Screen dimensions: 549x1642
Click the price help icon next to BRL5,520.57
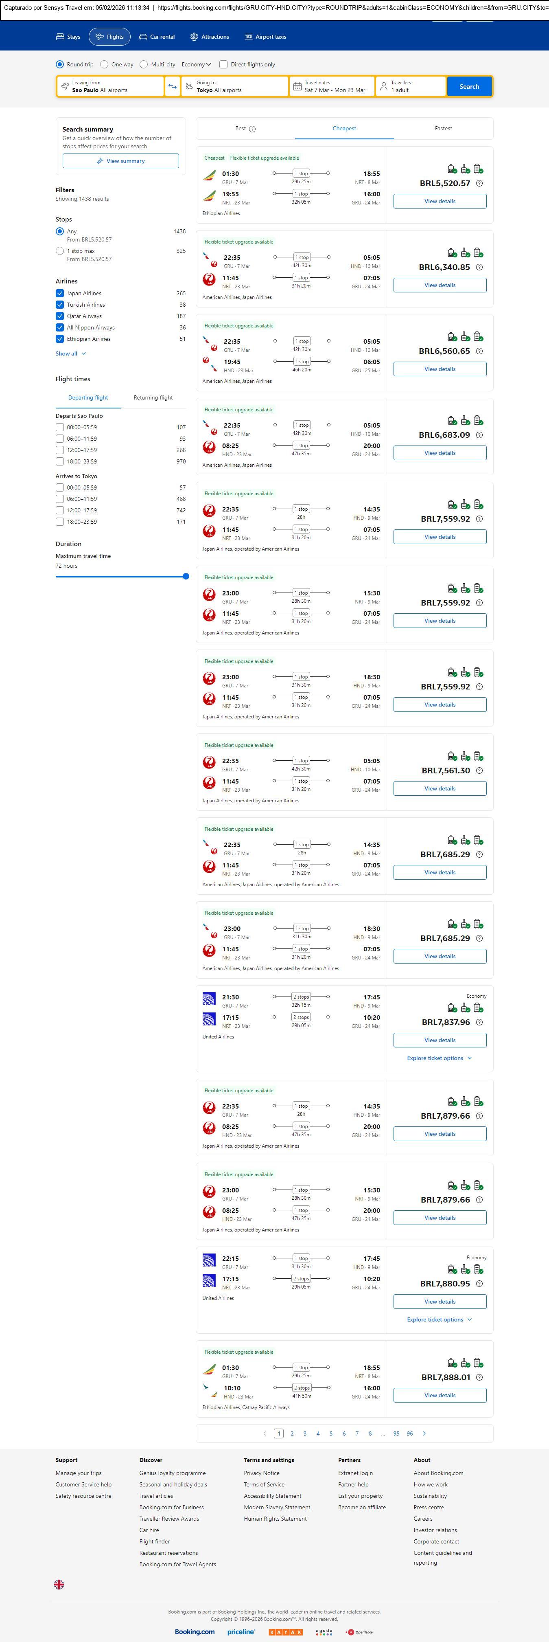pyautogui.click(x=479, y=184)
